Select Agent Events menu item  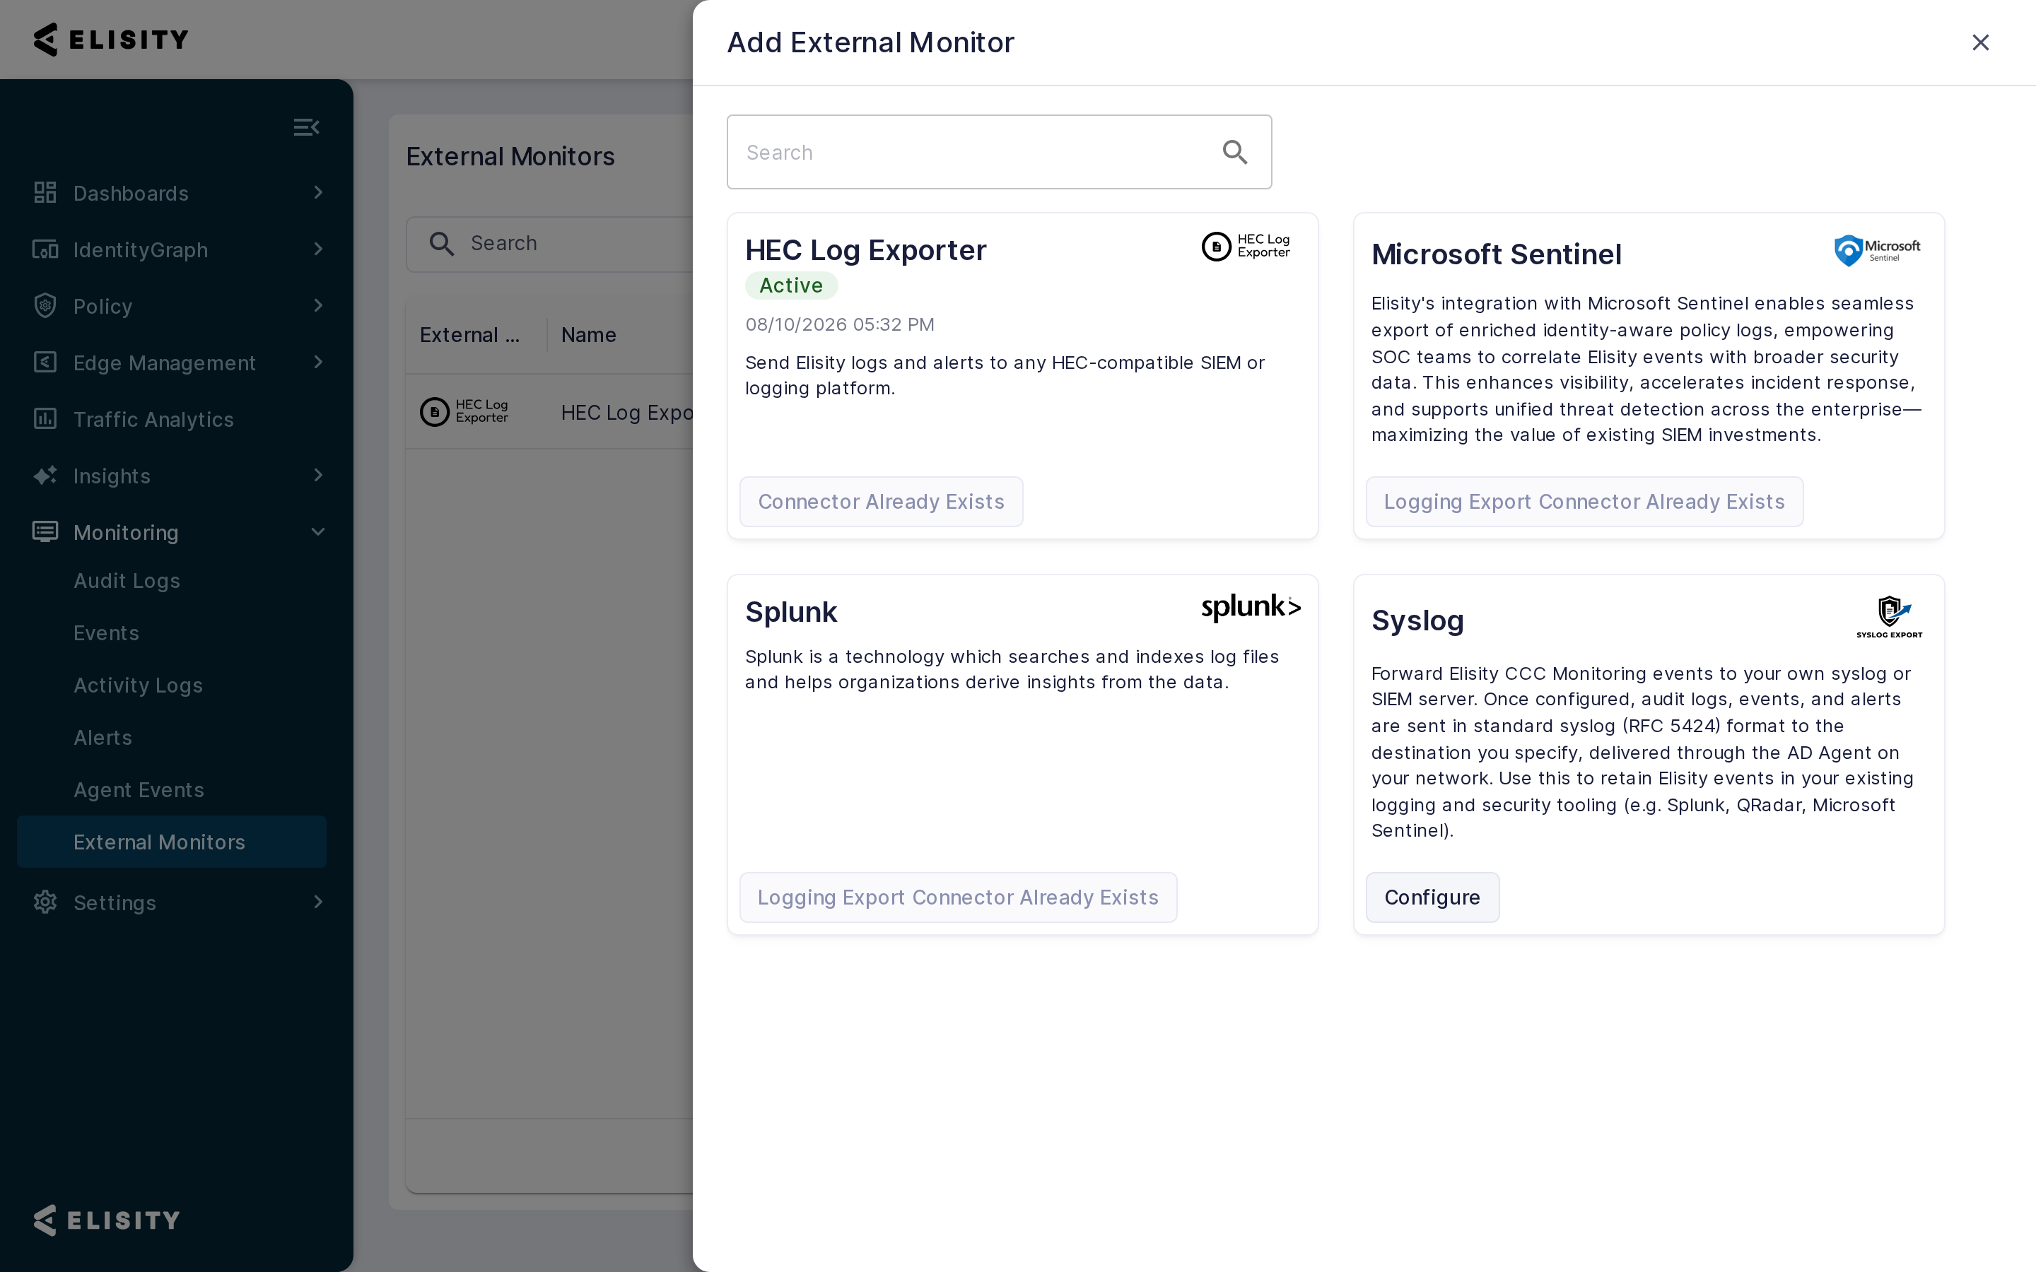pyautogui.click(x=139, y=790)
